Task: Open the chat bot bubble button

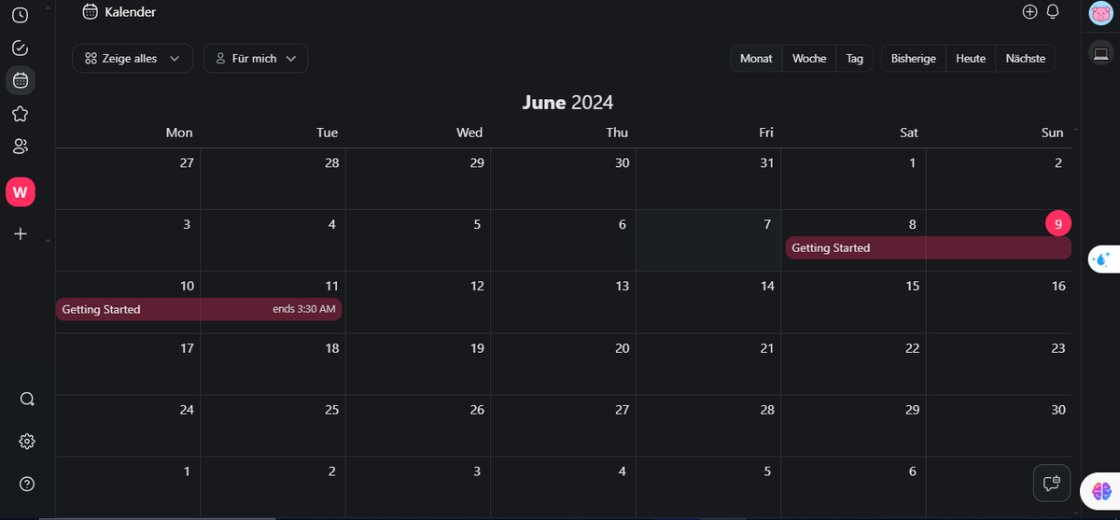Action: 1052,484
